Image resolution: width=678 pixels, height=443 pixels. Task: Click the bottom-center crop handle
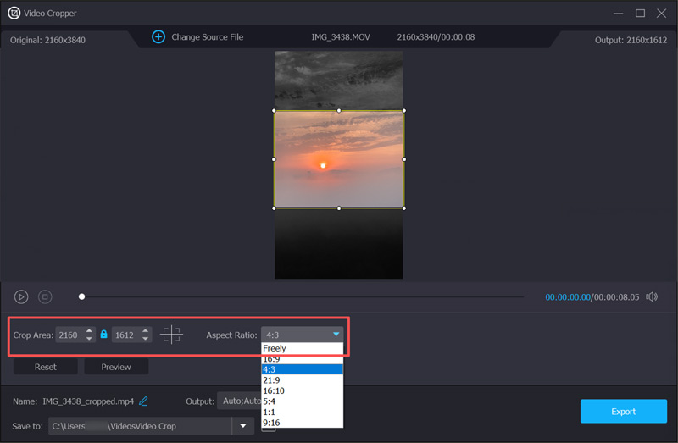pos(339,208)
